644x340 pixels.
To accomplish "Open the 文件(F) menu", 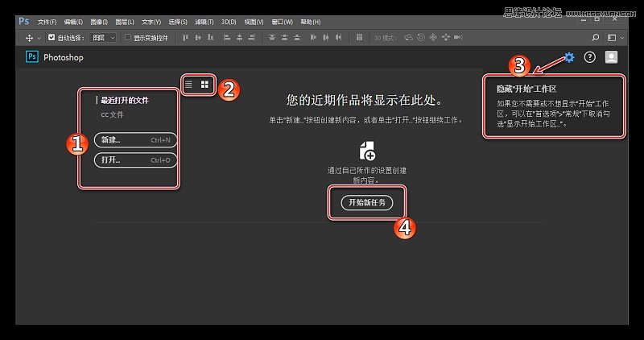I will coord(47,22).
